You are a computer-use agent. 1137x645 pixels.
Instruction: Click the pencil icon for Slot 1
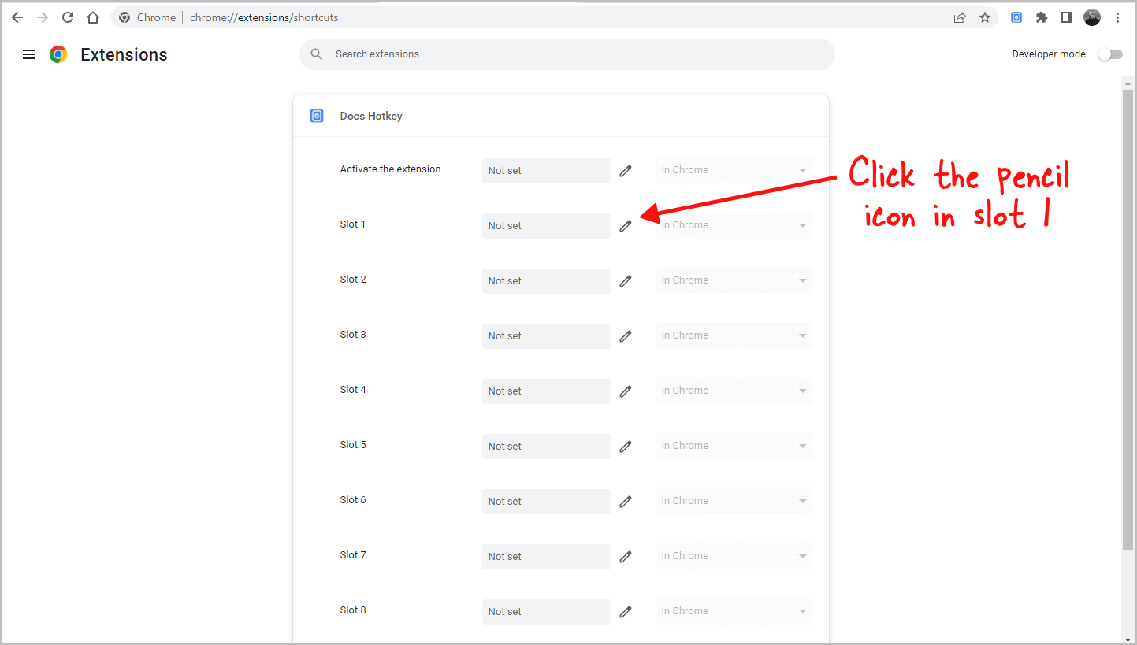pyautogui.click(x=626, y=226)
